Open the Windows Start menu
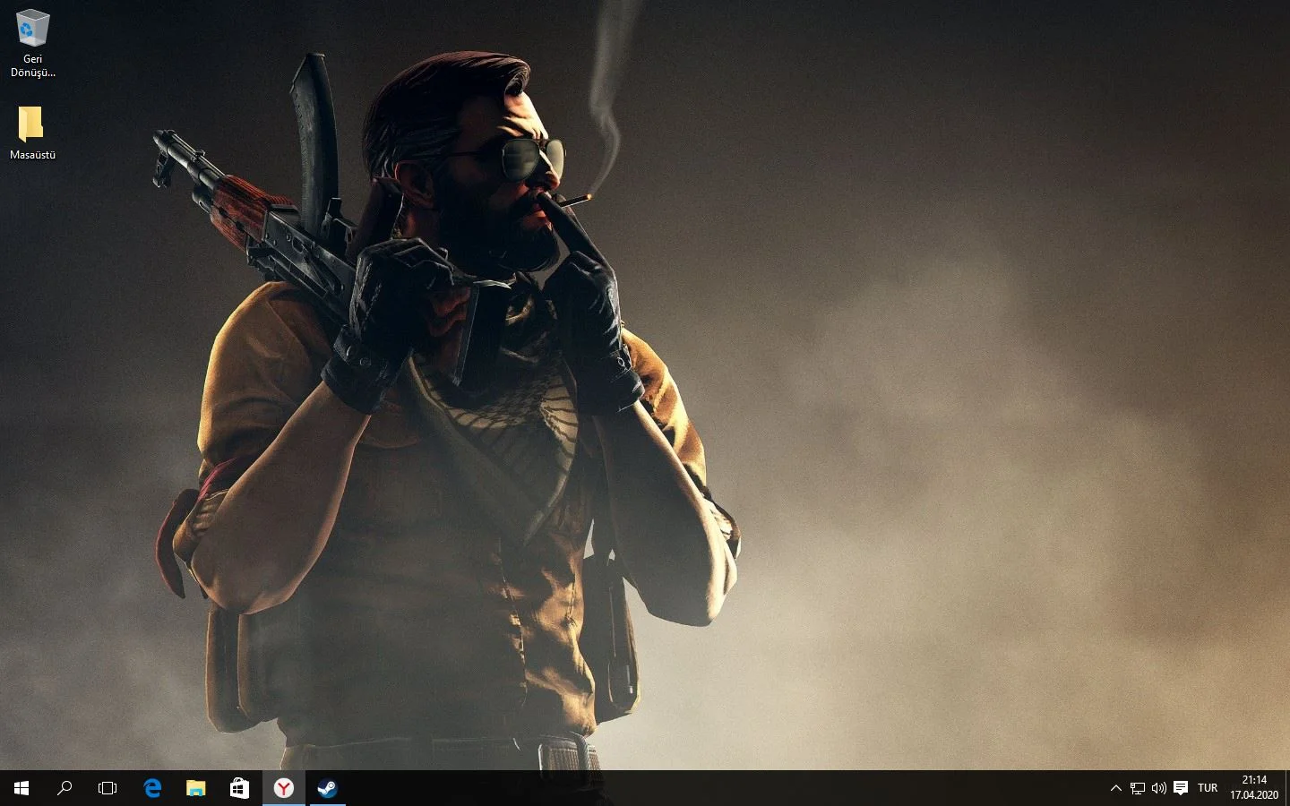The width and height of the screenshot is (1290, 806). tap(21, 788)
